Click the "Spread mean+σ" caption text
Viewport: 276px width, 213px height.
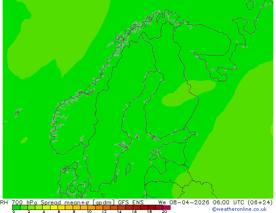click(65, 203)
